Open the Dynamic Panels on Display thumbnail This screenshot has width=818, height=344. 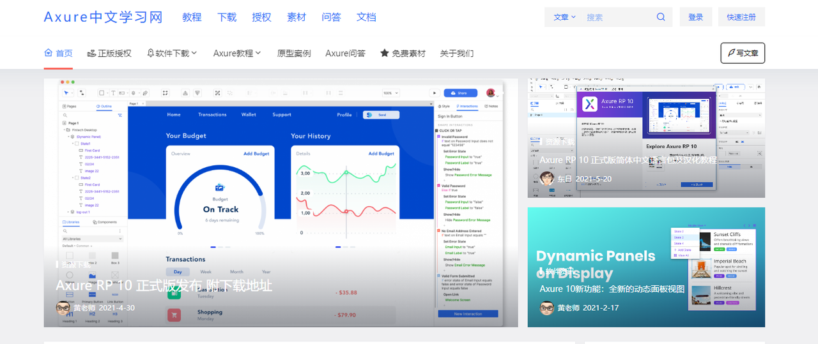coord(646,267)
